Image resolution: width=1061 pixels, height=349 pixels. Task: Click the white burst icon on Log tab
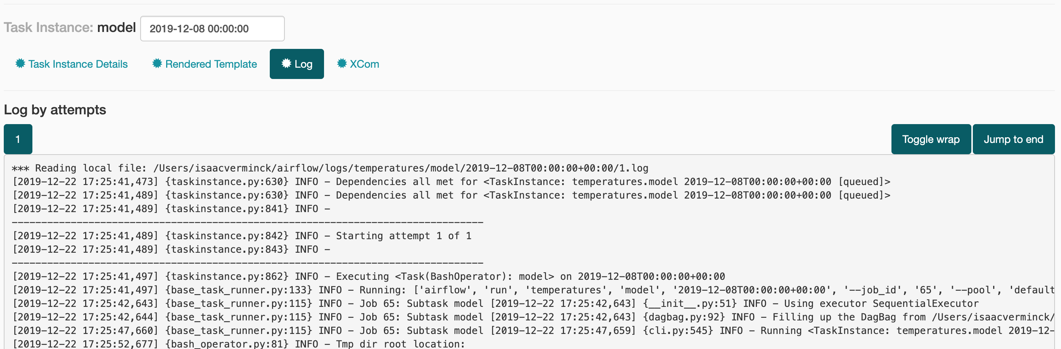click(x=286, y=63)
